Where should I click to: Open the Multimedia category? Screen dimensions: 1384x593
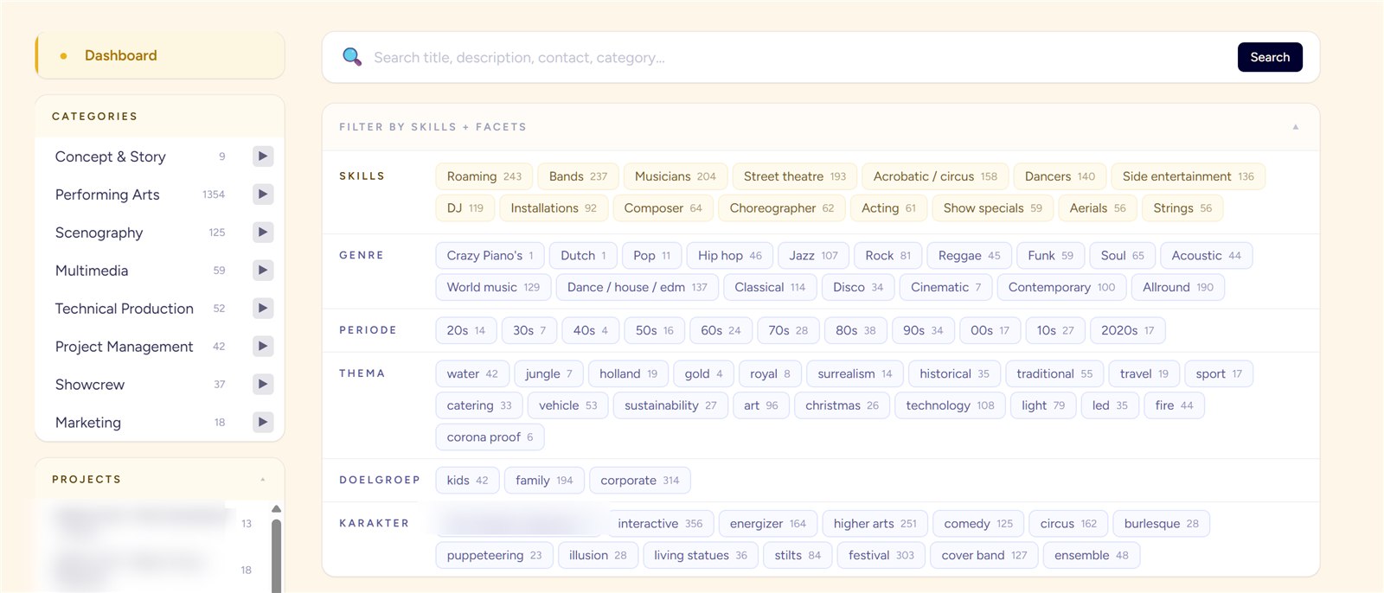click(x=92, y=271)
